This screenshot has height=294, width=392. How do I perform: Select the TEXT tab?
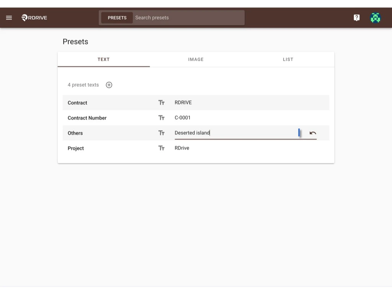pos(103,59)
